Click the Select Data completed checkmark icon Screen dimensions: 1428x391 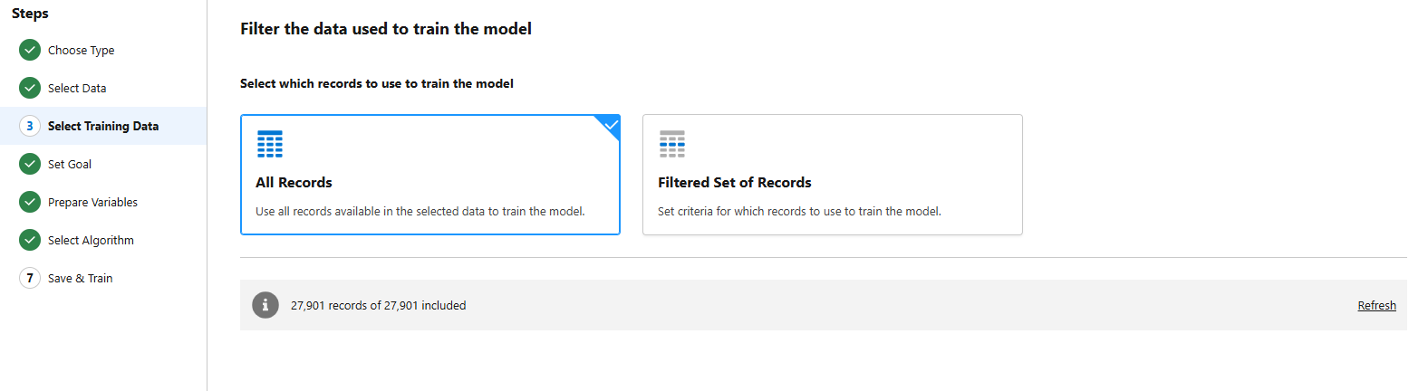pos(30,88)
